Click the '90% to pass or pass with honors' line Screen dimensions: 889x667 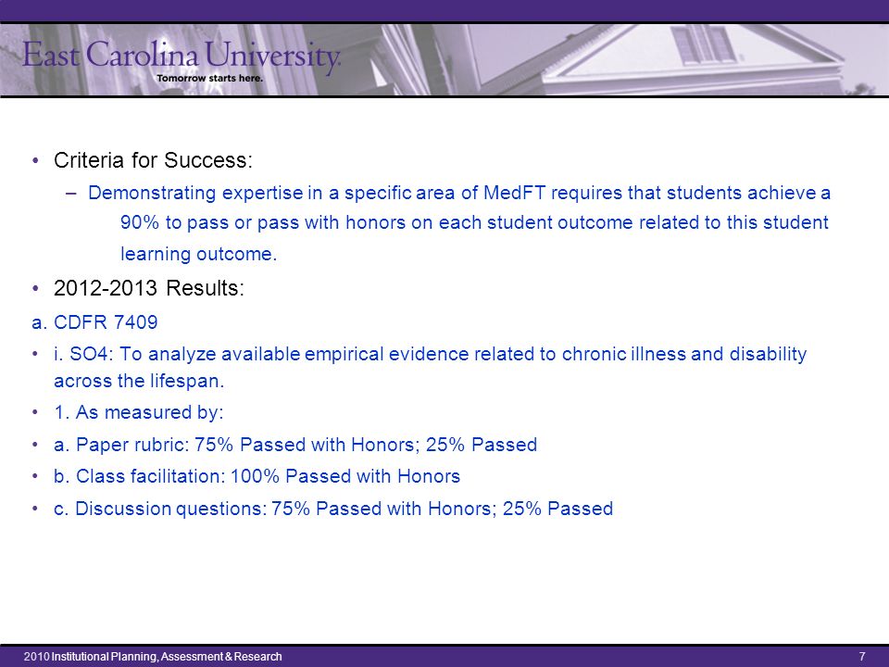474,222
